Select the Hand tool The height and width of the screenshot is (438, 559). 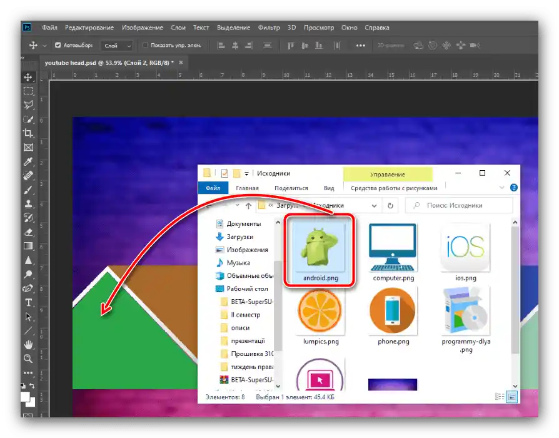(x=28, y=345)
